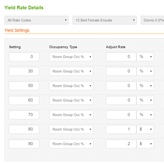Open the % unit dropdown for setting 70
Viewport: 164px width, 164px height.
tap(145, 115)
